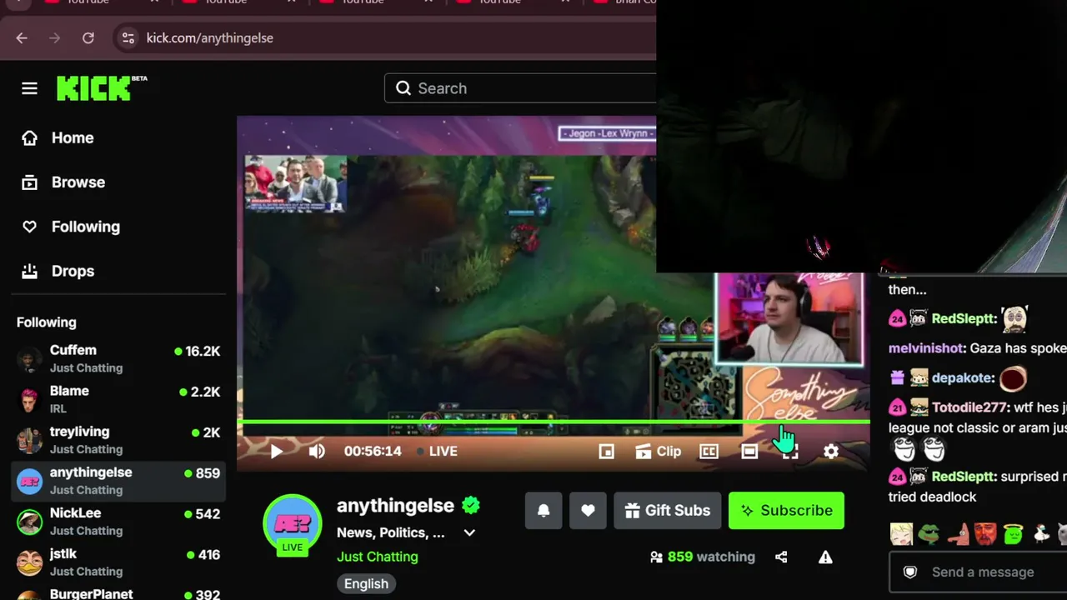Play the stream with the play button
The height and width of the screenshot is (600, 1067).
coord(276,451)
